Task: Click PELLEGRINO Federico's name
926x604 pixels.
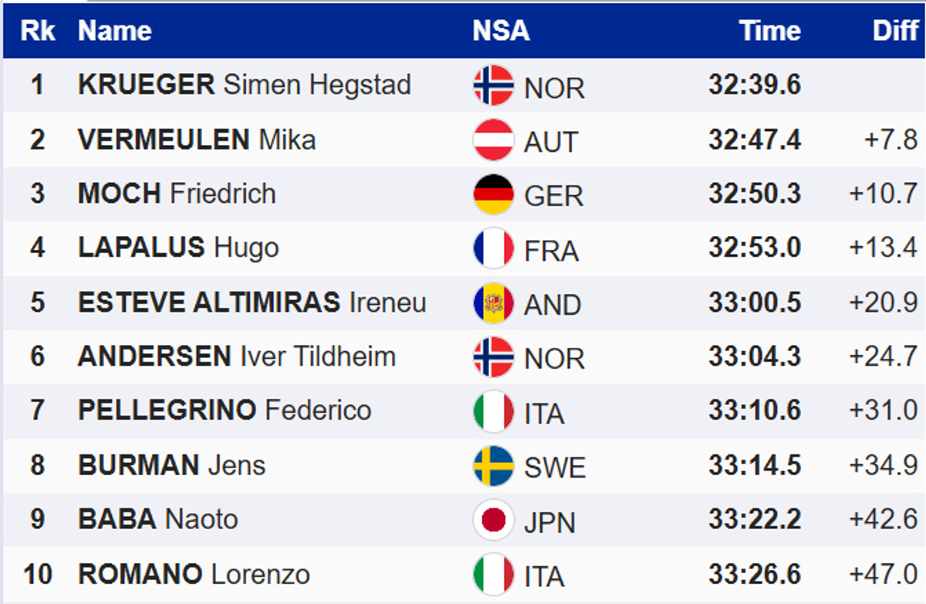Action: click(x=225, y=410)
